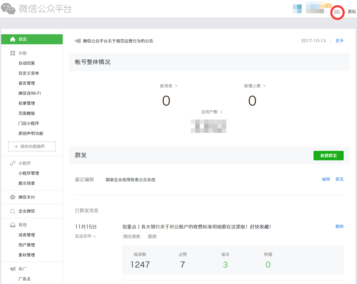This screenshot has height=284, width=357.
Task: Click the megaphone icon beside 推广
Action: click(x=13, y=269)
